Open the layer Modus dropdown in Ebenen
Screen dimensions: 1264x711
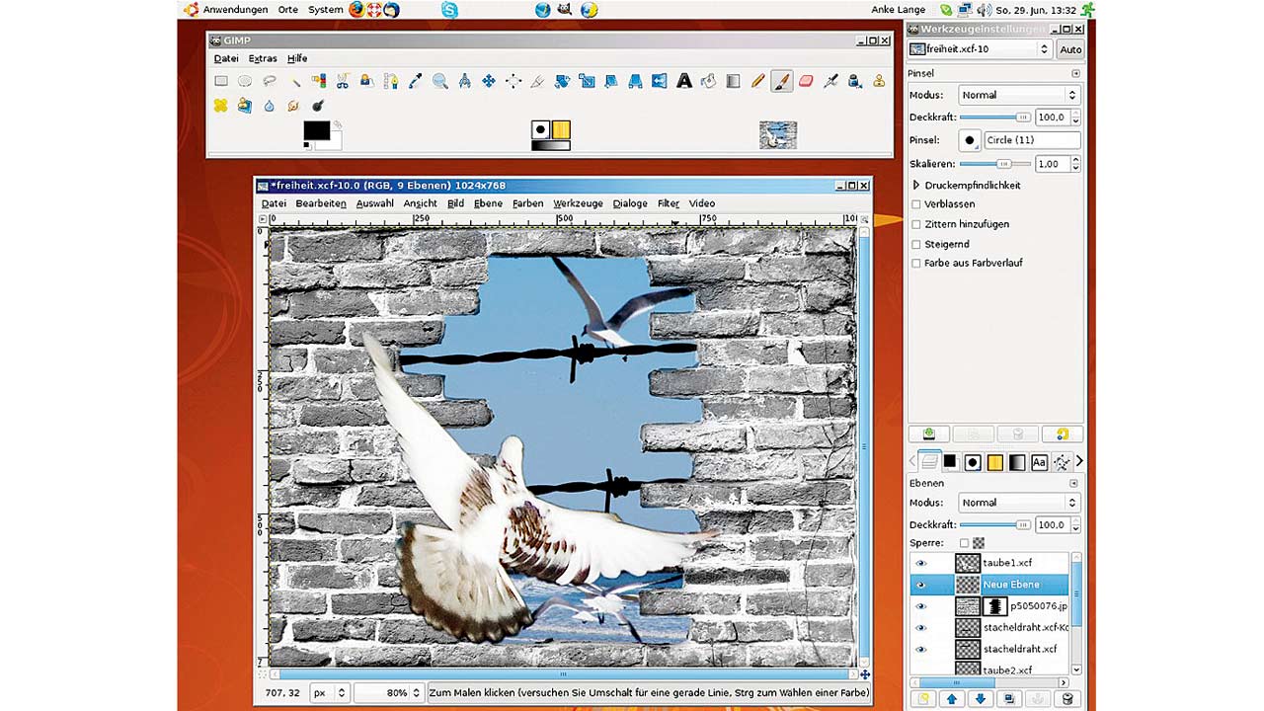click(x=1018, y=503)
